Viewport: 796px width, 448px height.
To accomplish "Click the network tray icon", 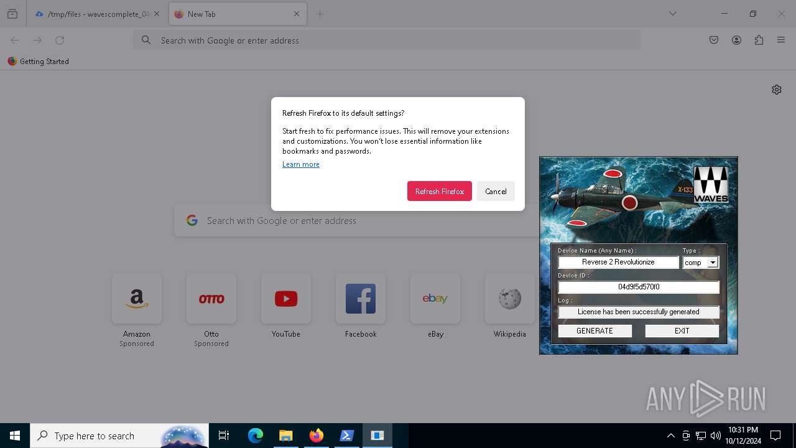I will (x=701, y=436).
